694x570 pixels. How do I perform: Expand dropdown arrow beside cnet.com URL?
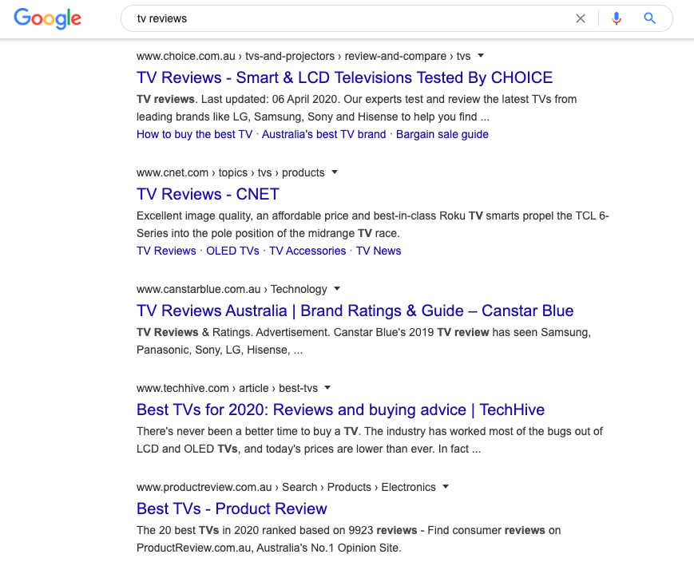click(x=335, y=172)
